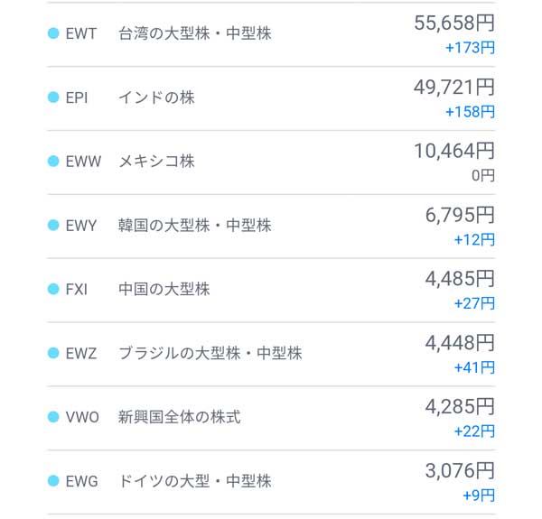This screenshot has height=519, width=542.
Task: Click the 55,658円 holding value
Action: pyautogui.click(x=454, y=23)
